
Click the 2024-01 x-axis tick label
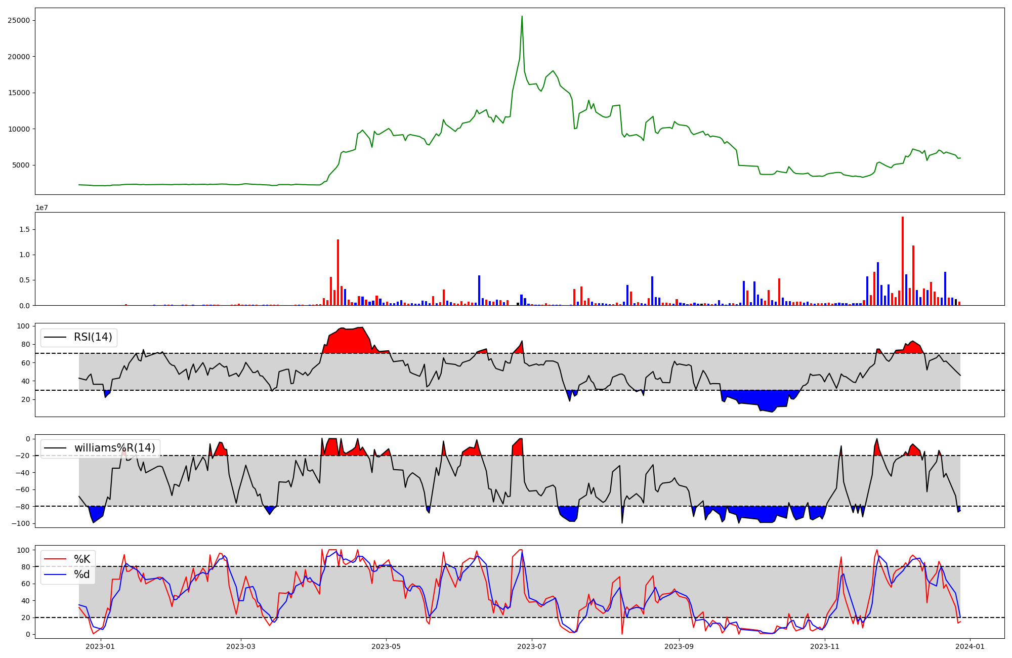(x=970, y=646)
